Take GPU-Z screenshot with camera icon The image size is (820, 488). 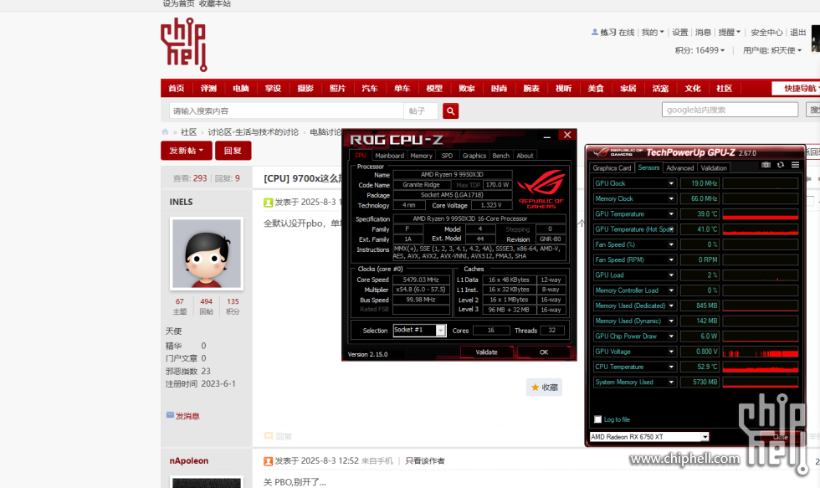click(766, 165)
